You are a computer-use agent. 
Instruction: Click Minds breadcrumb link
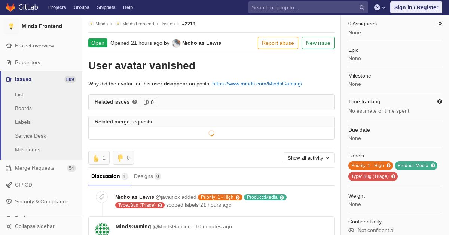pyautogui.click(x=101, y=24)
